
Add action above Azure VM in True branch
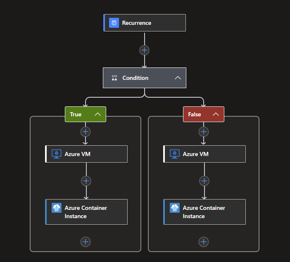click(x=86, y=132)
